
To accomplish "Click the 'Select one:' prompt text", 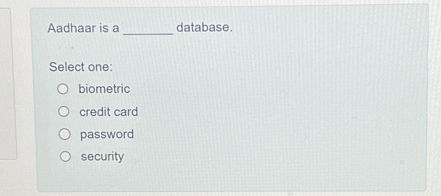I will coord(81,67).
